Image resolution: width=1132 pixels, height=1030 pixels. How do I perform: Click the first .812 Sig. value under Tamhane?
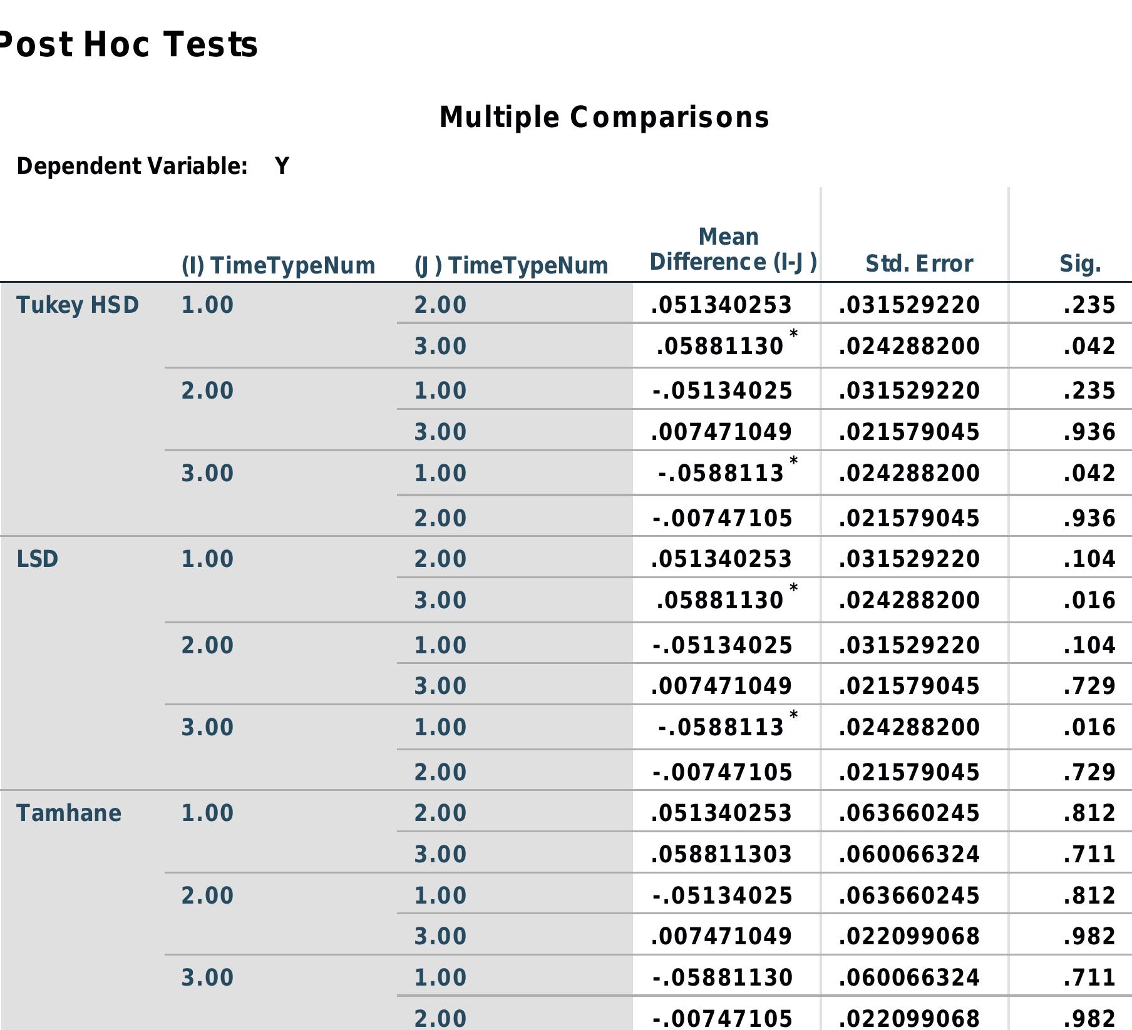coord(1089,813)
